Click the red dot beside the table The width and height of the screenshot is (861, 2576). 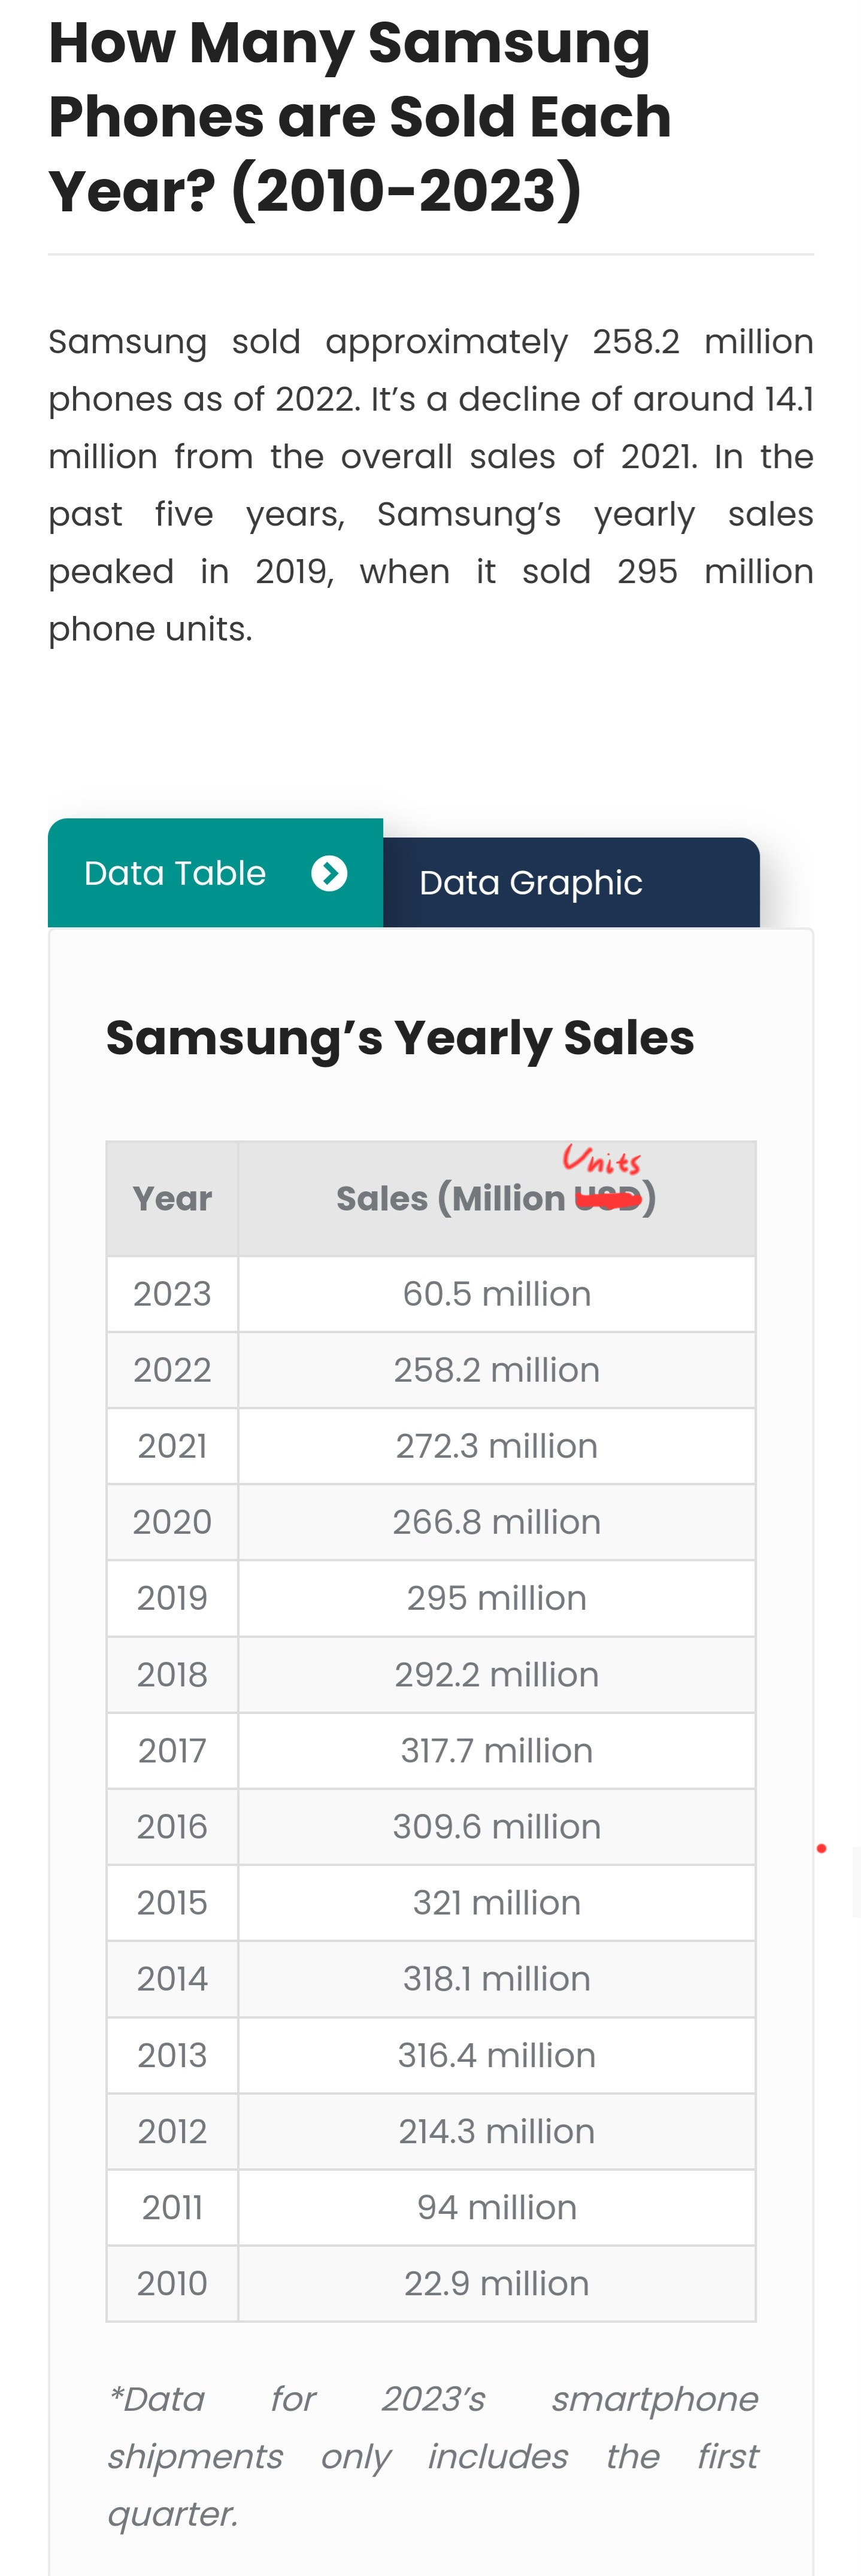821,1848
